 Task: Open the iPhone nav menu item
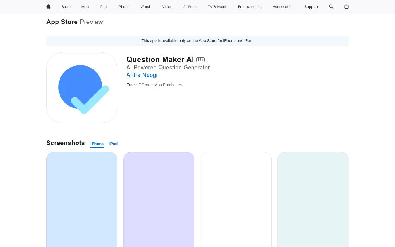click(x=124, y=7)
